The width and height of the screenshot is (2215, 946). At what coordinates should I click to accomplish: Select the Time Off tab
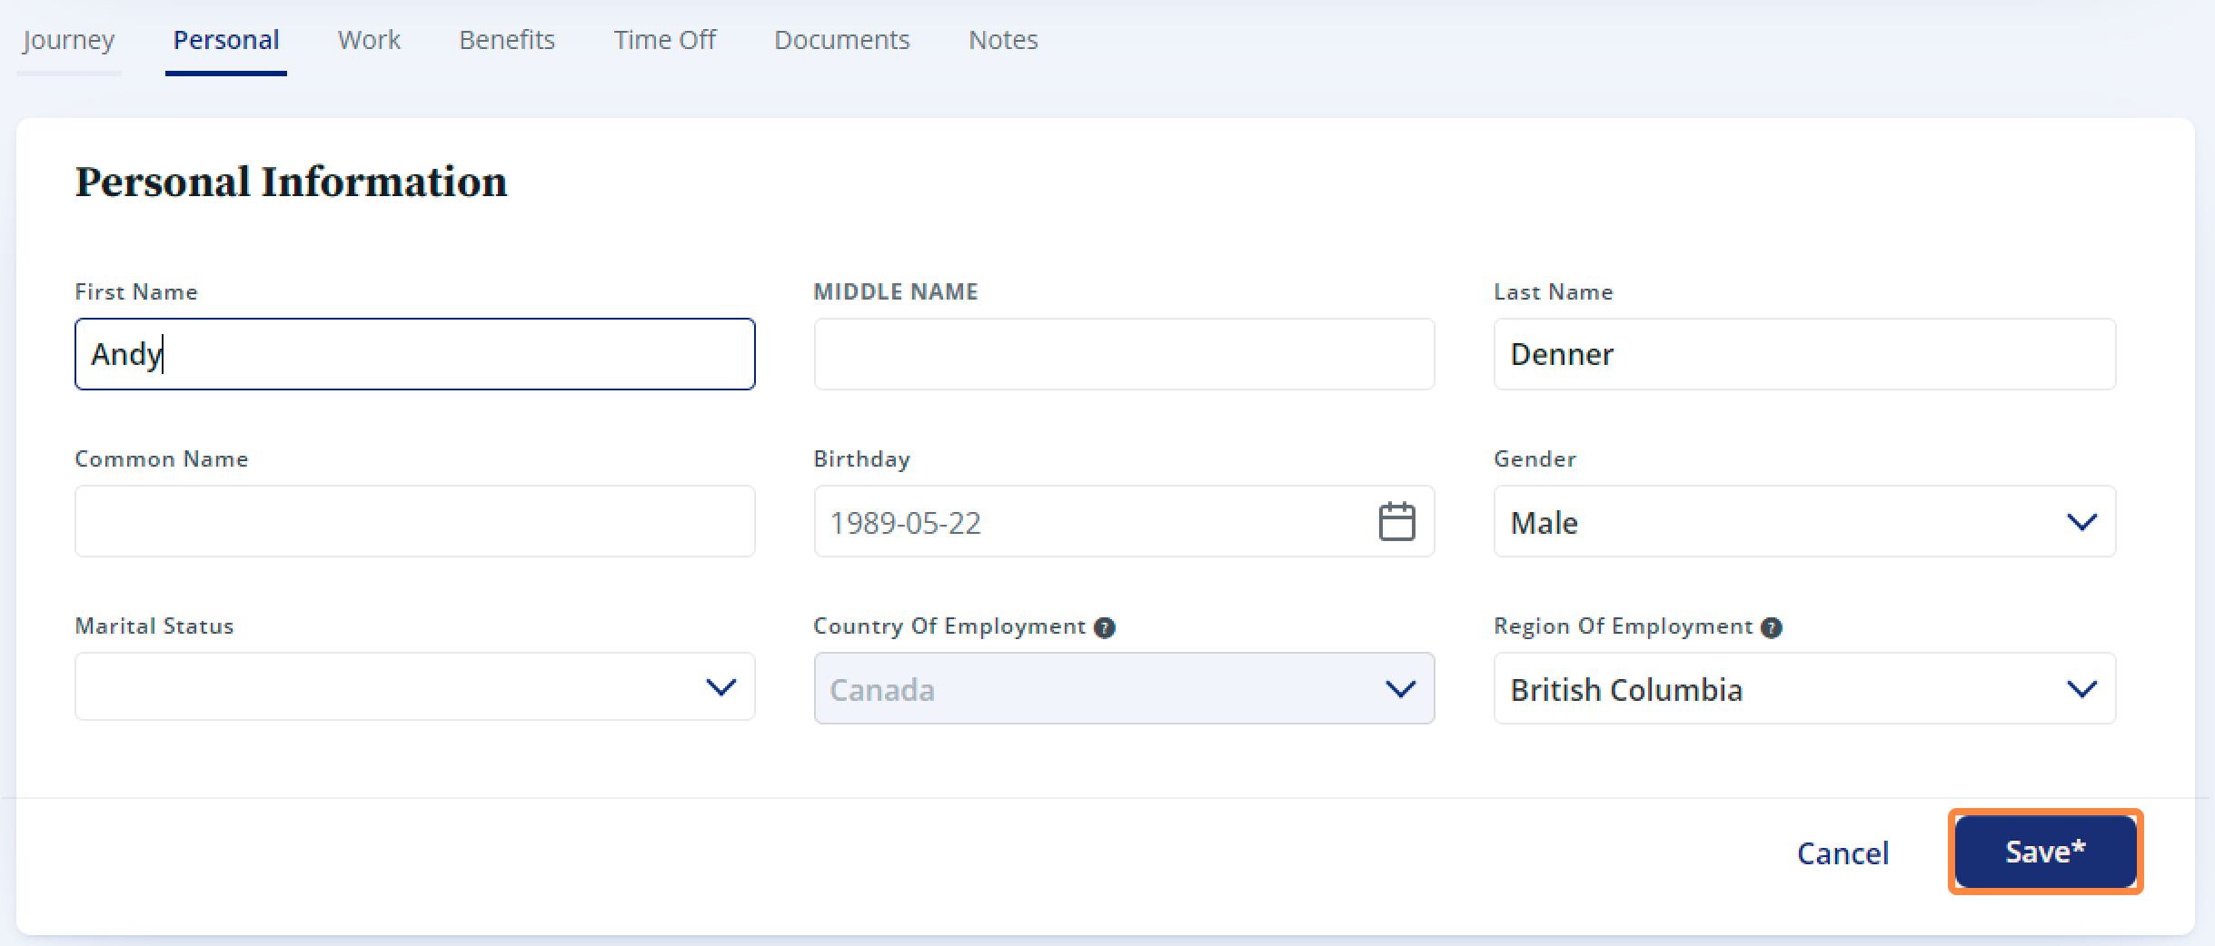pyautogui.click(x=664, y=41)
